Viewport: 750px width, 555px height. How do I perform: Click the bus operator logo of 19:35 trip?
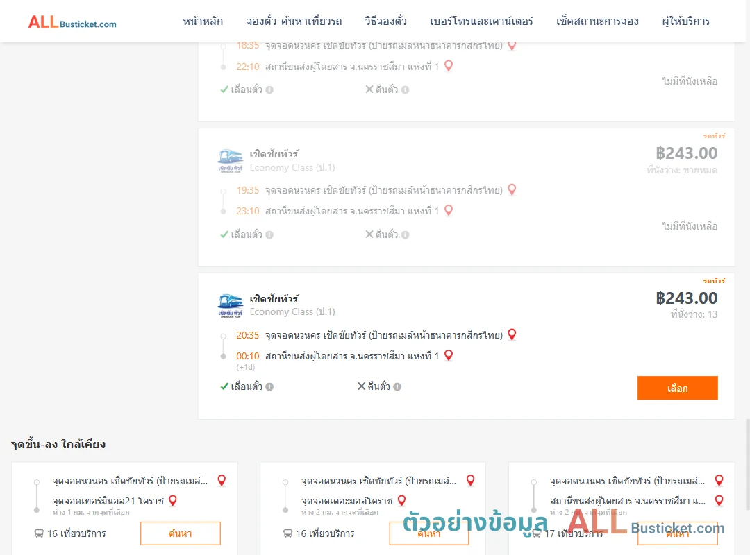pos(230,161)
